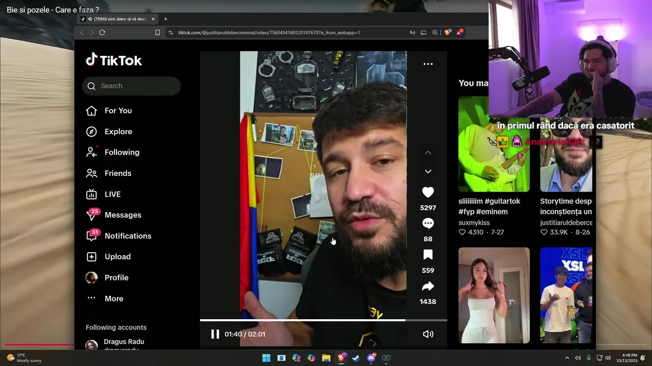Reload the page in browser toolbar
The height and width of the screenshot is (366, 652).
(x=102, y=33)
